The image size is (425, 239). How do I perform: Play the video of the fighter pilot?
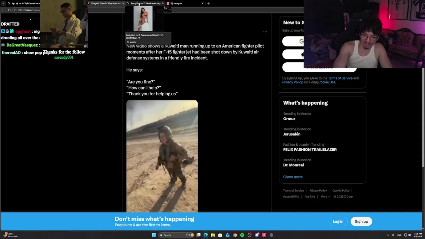pyautogui.click(x=162, y=156)
